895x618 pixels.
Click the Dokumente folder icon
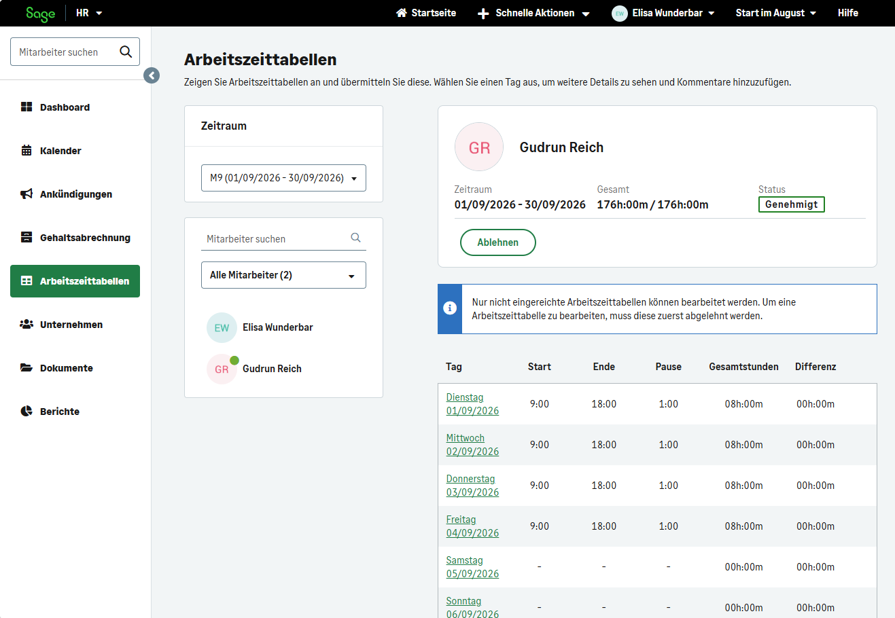[x=27, y=367]
